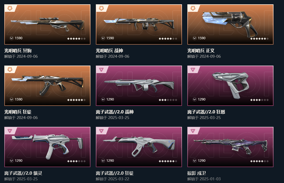Image resolution: width=284 pixels, height=183 pixels.
Task: Click the VP currency icon on 离子武器//2.0 狂怒 card
Action: pos(195,99)
